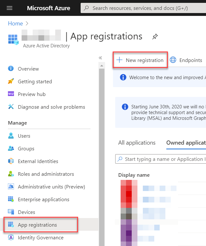Click the Getting started rocket icon
This screenshot has height=246, width=206.
(x=11, y=81)
